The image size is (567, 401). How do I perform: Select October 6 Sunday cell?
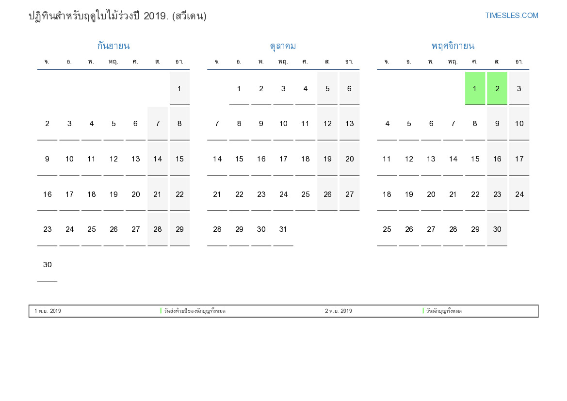click(349, 88)
